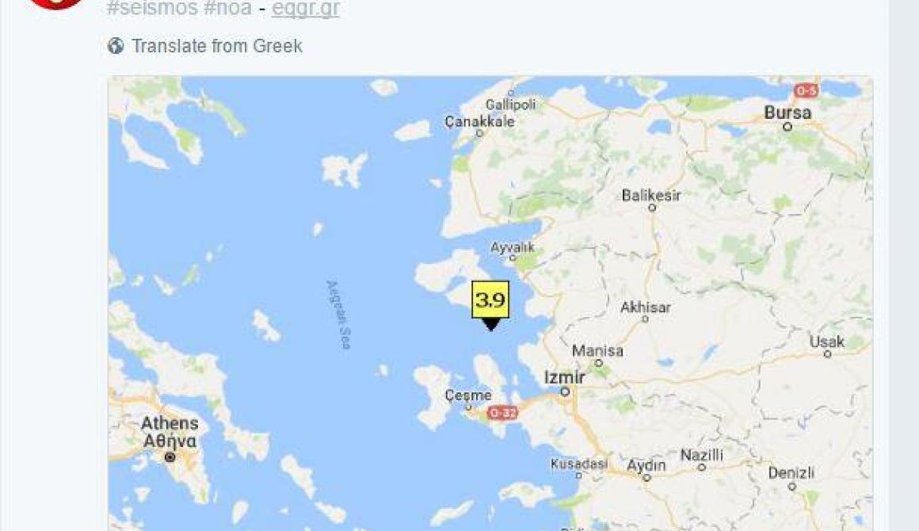
Task: Click Translate from Greek link
Action: tap(217, 46)
